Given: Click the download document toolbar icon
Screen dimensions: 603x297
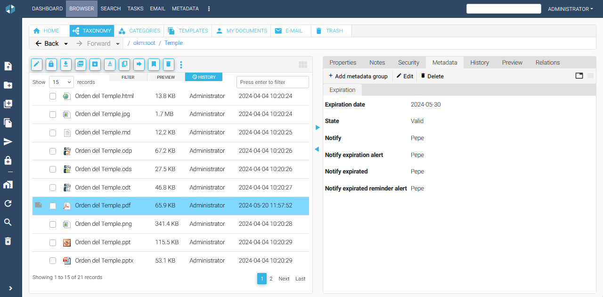Looking at the screenshot, I should (x=66, y=64).
